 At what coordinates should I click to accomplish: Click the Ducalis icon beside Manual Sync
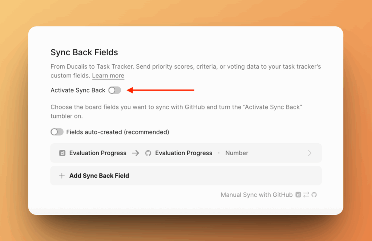(x=298, y=195)
